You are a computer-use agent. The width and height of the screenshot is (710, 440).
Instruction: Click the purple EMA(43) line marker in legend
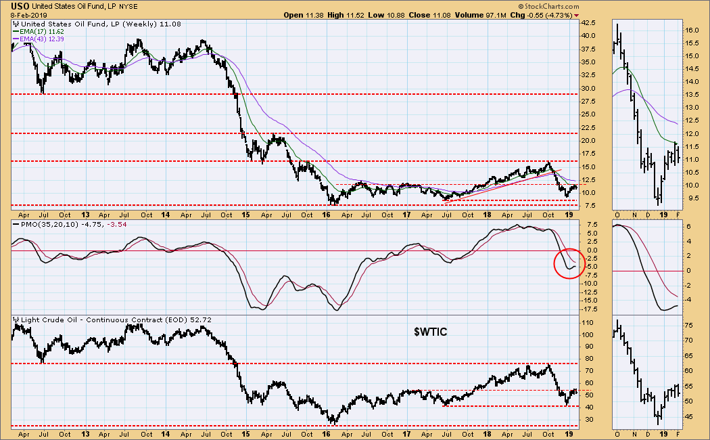16,39
